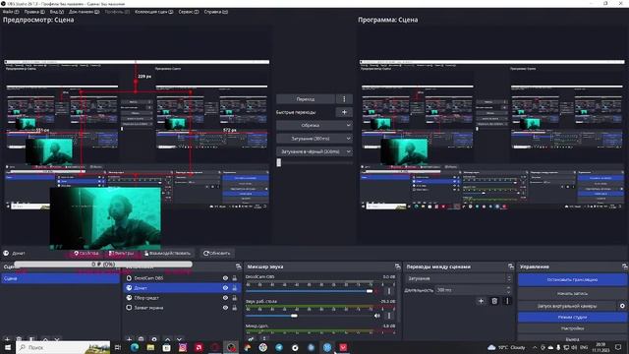Open advanced audio properties in mixer footer

tap(251, 339)
